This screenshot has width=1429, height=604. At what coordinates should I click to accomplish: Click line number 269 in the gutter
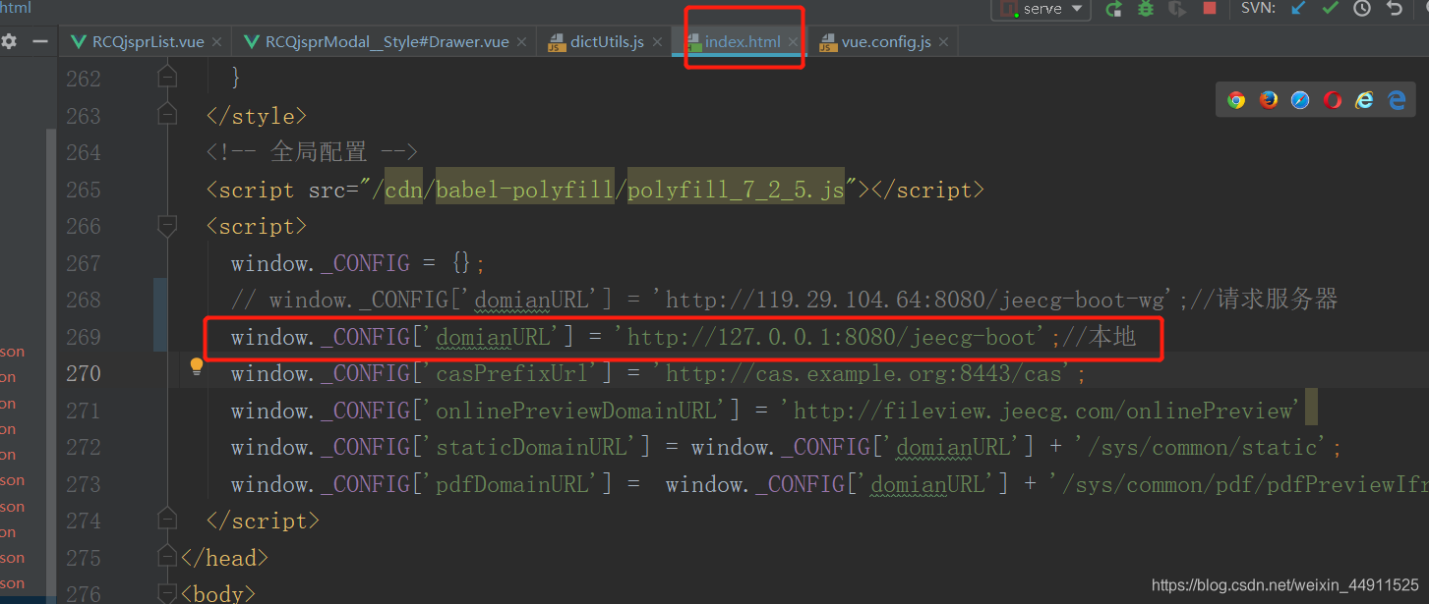coord(84,337)
